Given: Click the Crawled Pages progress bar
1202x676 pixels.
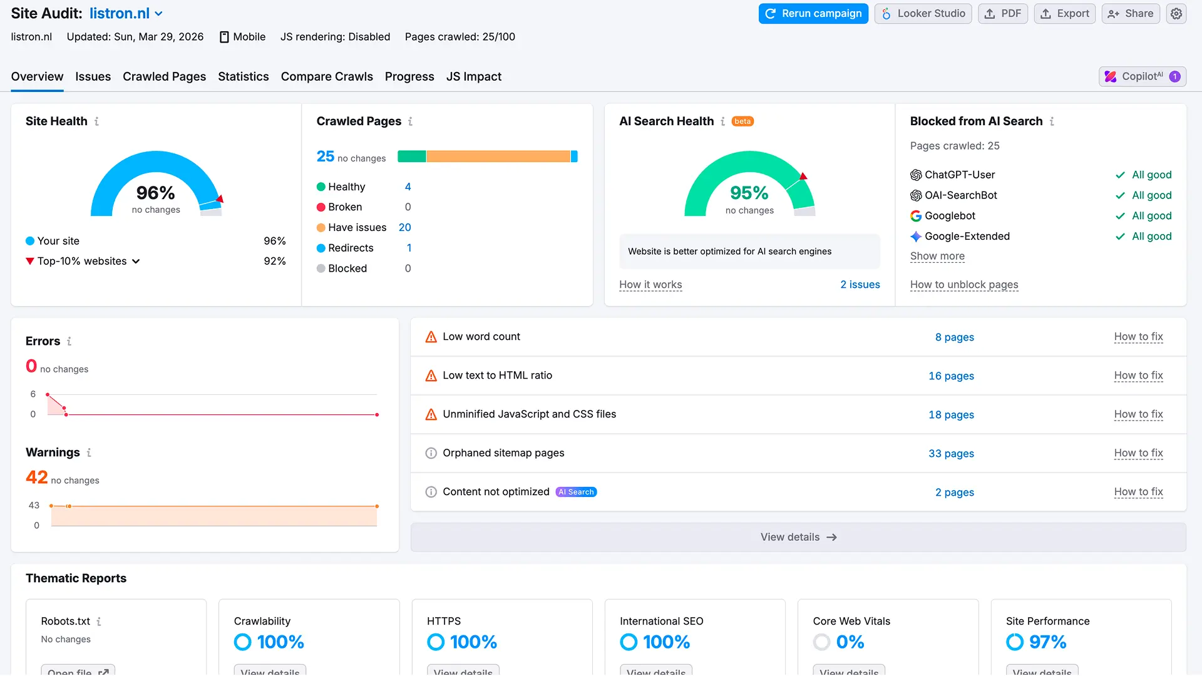Looking at the screenshot, I should point(487,156).
